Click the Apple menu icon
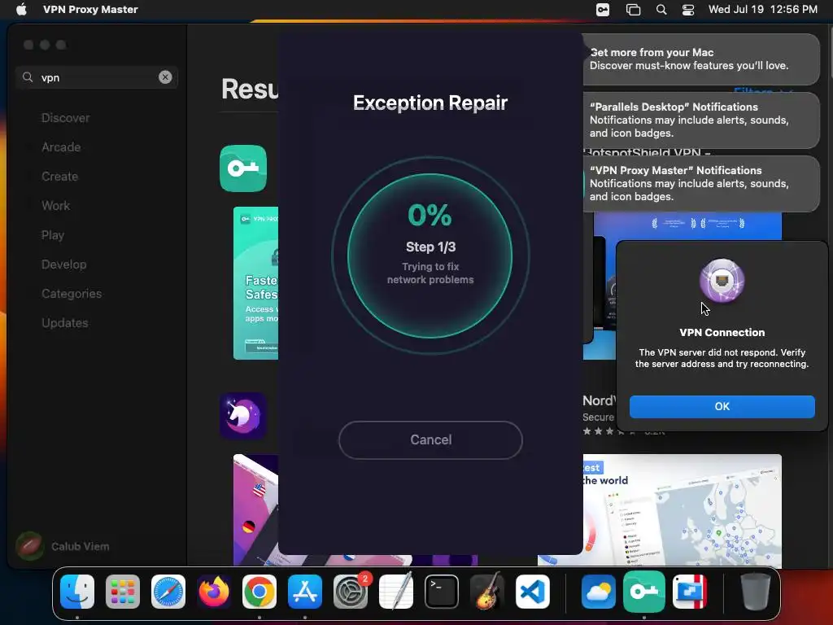Viewport: 833px width, 625px height. 21,10
